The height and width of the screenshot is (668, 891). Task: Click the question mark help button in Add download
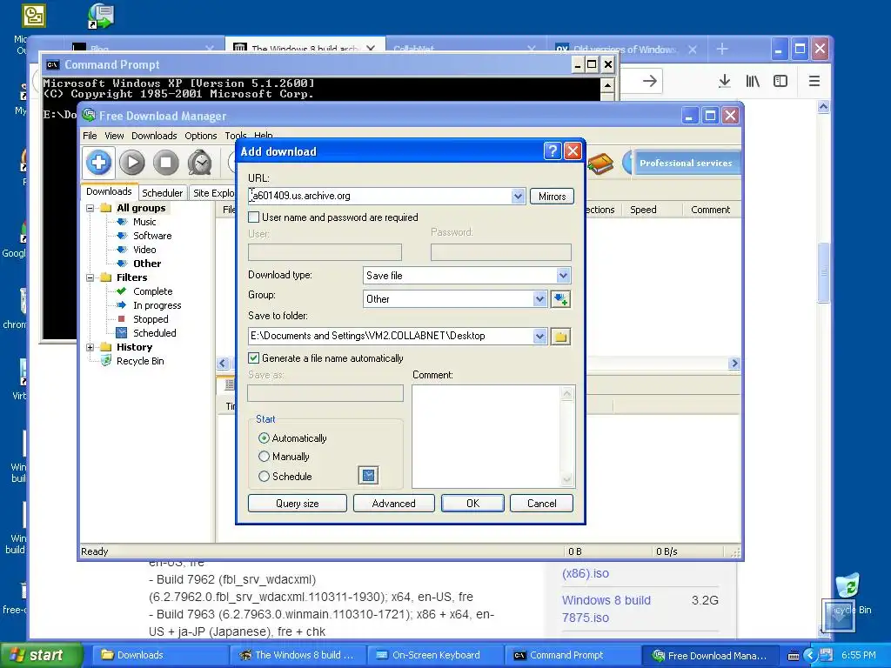(x=553, y=151)
